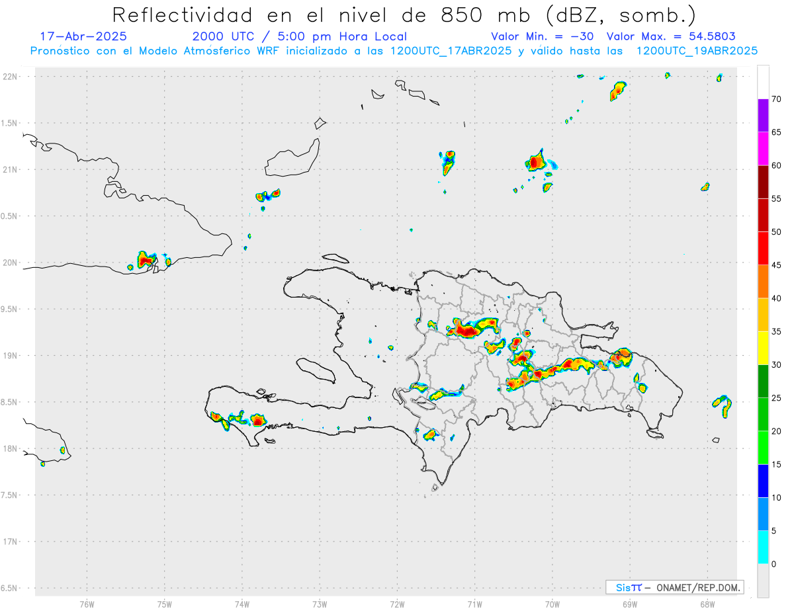The image size is (794, 613).
Task: Click the longitude label '76W'
Action: [x=87, y=604]
